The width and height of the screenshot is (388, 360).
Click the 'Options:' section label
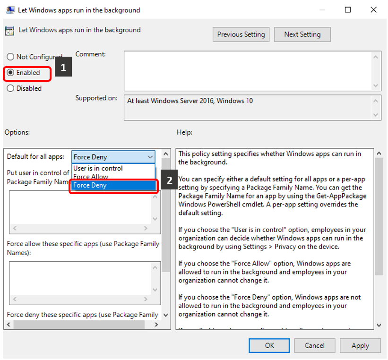pyautogui.click(x=17, y=132)
